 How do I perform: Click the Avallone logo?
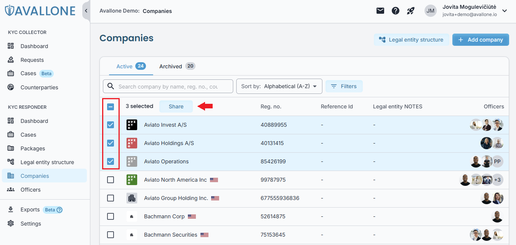(40, 10)
